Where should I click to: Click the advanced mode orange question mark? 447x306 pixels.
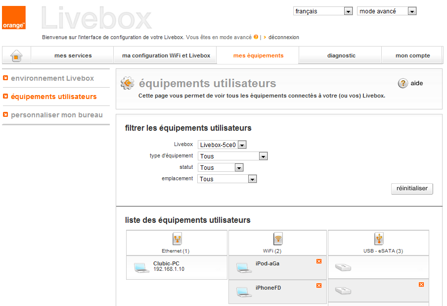click(x=256, y=37)
